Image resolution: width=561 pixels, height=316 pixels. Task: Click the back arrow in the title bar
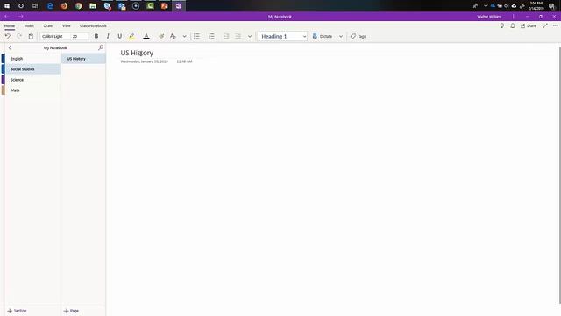click(6, 17)
